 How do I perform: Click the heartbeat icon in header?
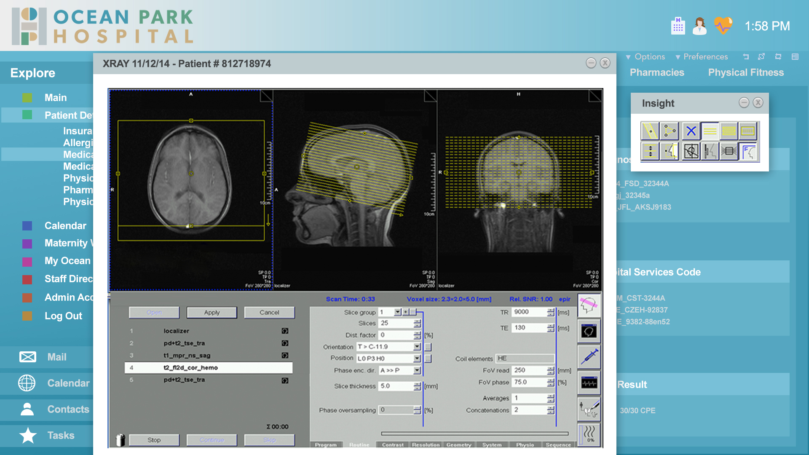(x=723, y=26)
